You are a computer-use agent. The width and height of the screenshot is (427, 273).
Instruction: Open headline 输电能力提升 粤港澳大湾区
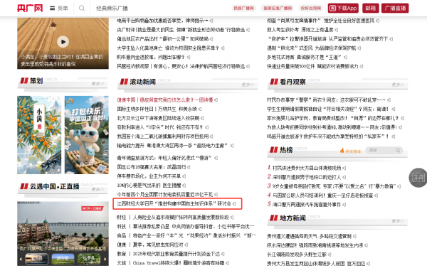pyautogui.click(x=173, y=146)
